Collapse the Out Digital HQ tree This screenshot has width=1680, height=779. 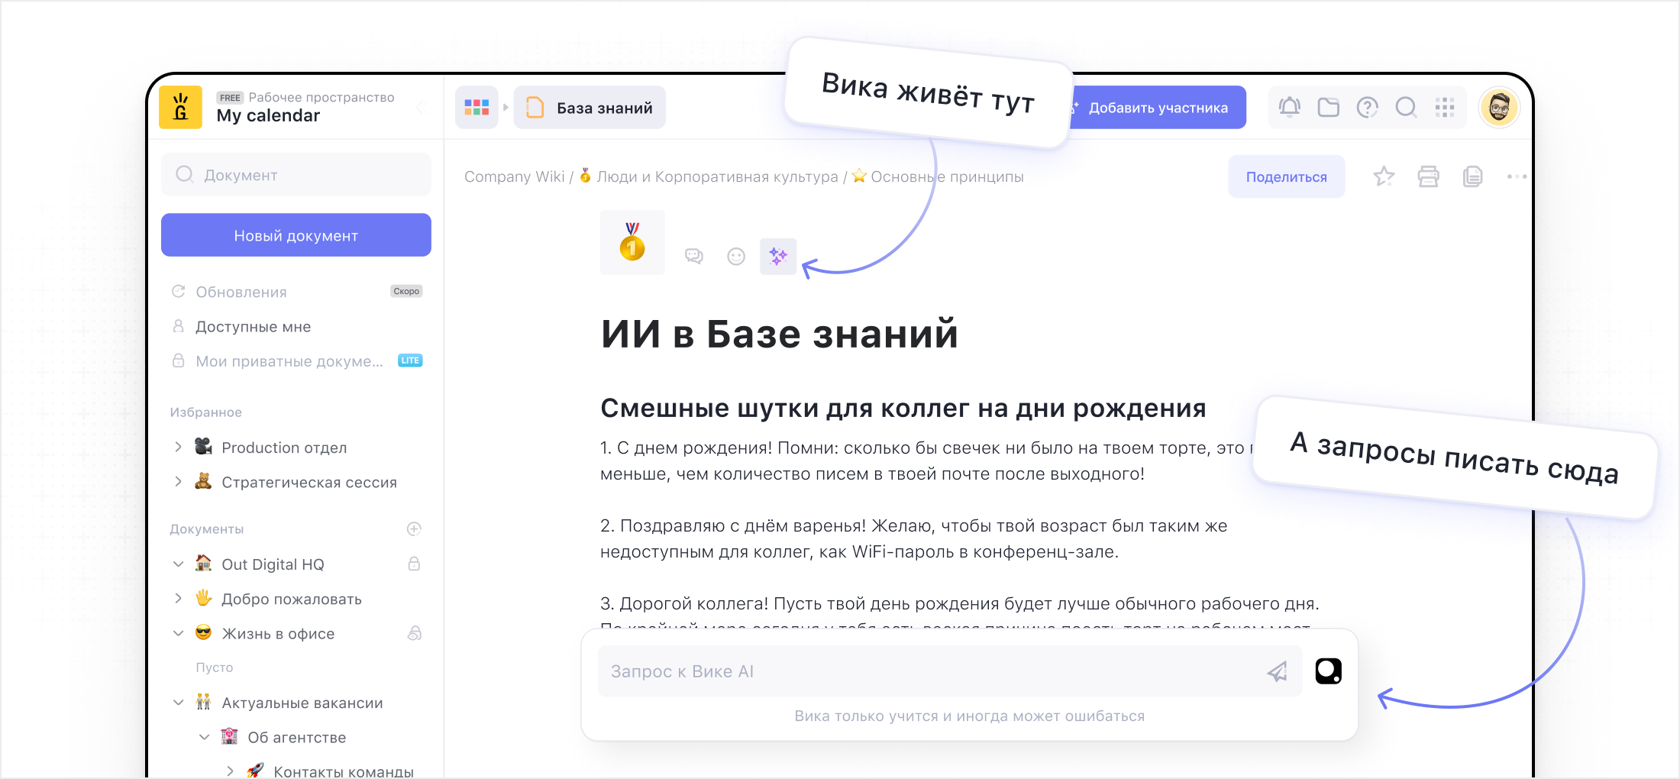tap(178, 564)
